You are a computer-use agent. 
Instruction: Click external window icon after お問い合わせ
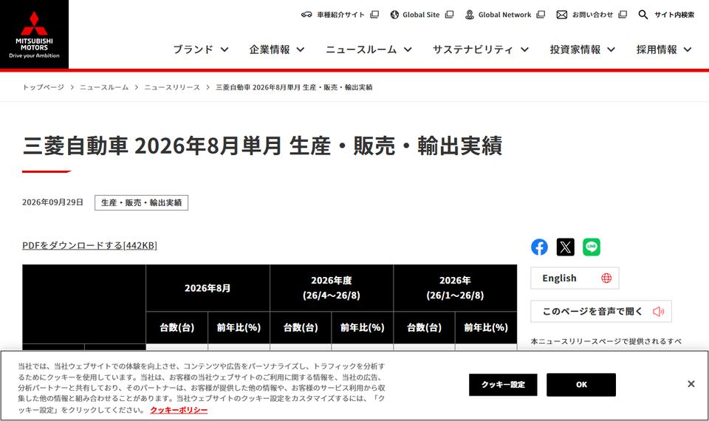pos(623,15)
